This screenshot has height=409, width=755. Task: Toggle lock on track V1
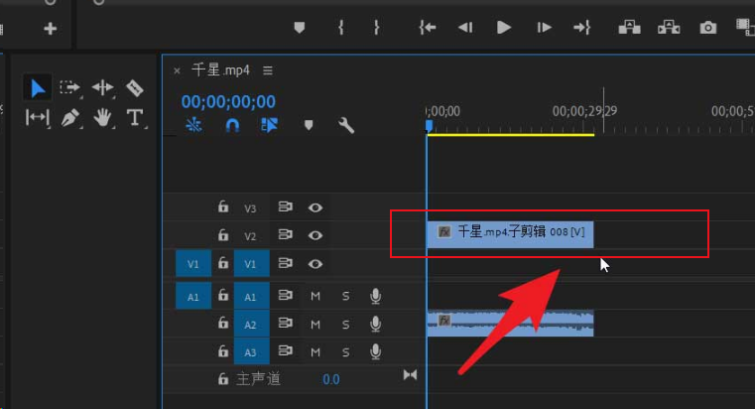223,264
